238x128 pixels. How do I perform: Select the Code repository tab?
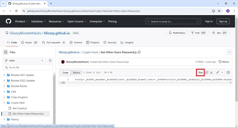pyautogui.click(x=12, y=42)
